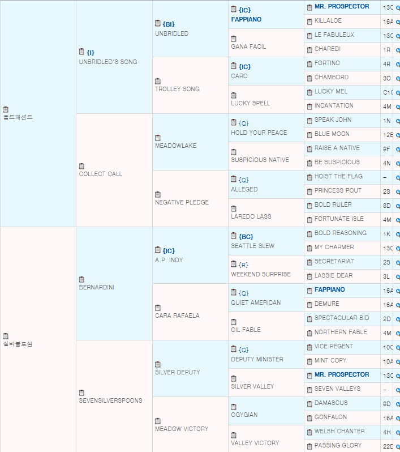Click the clipboard icon next to FORTINO
The height and width of the screenshot is (452, 400).
coord(309,64)
